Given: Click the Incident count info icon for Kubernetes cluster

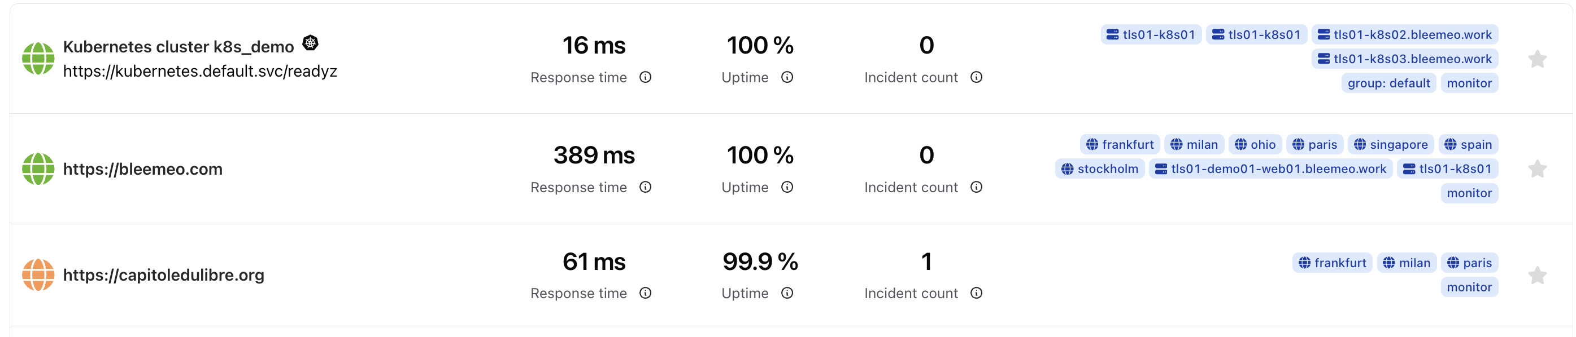Looking at the screenshot, I should [x=977, y=78].
